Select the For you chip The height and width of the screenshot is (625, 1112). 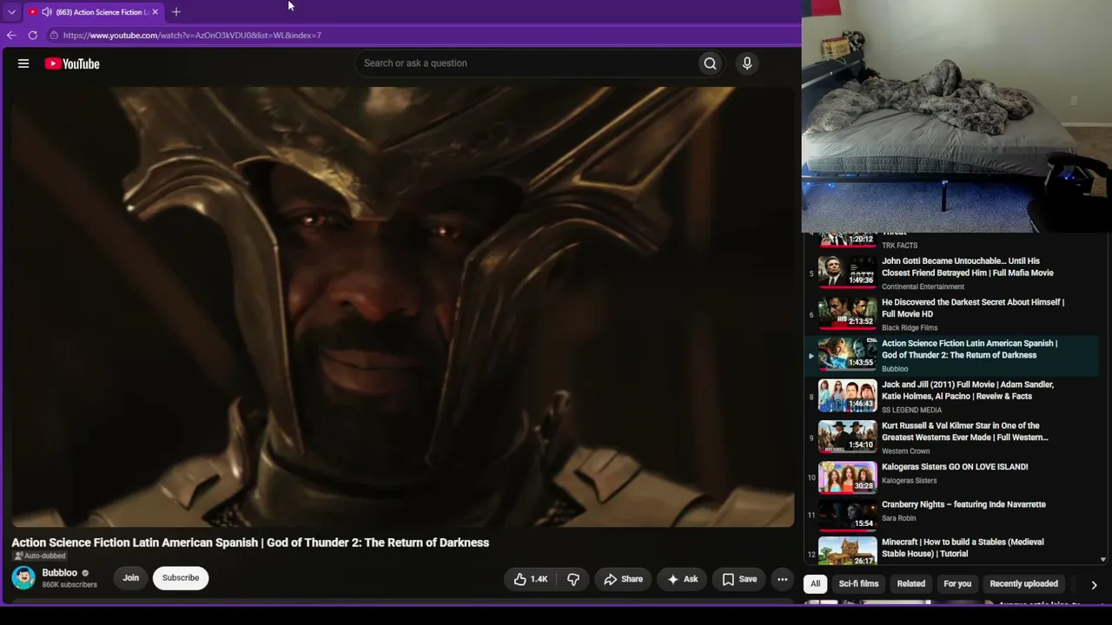pos(957,583)
